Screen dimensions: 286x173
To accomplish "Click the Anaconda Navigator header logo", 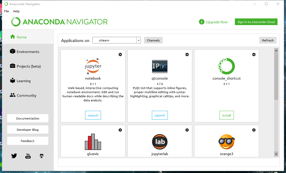I will 59,22.
